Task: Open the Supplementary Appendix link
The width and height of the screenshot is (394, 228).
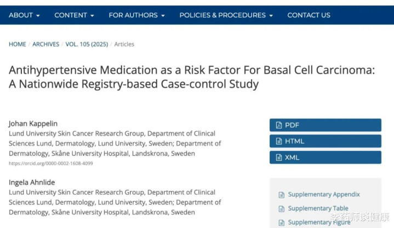Action: [x=324, y=195]
